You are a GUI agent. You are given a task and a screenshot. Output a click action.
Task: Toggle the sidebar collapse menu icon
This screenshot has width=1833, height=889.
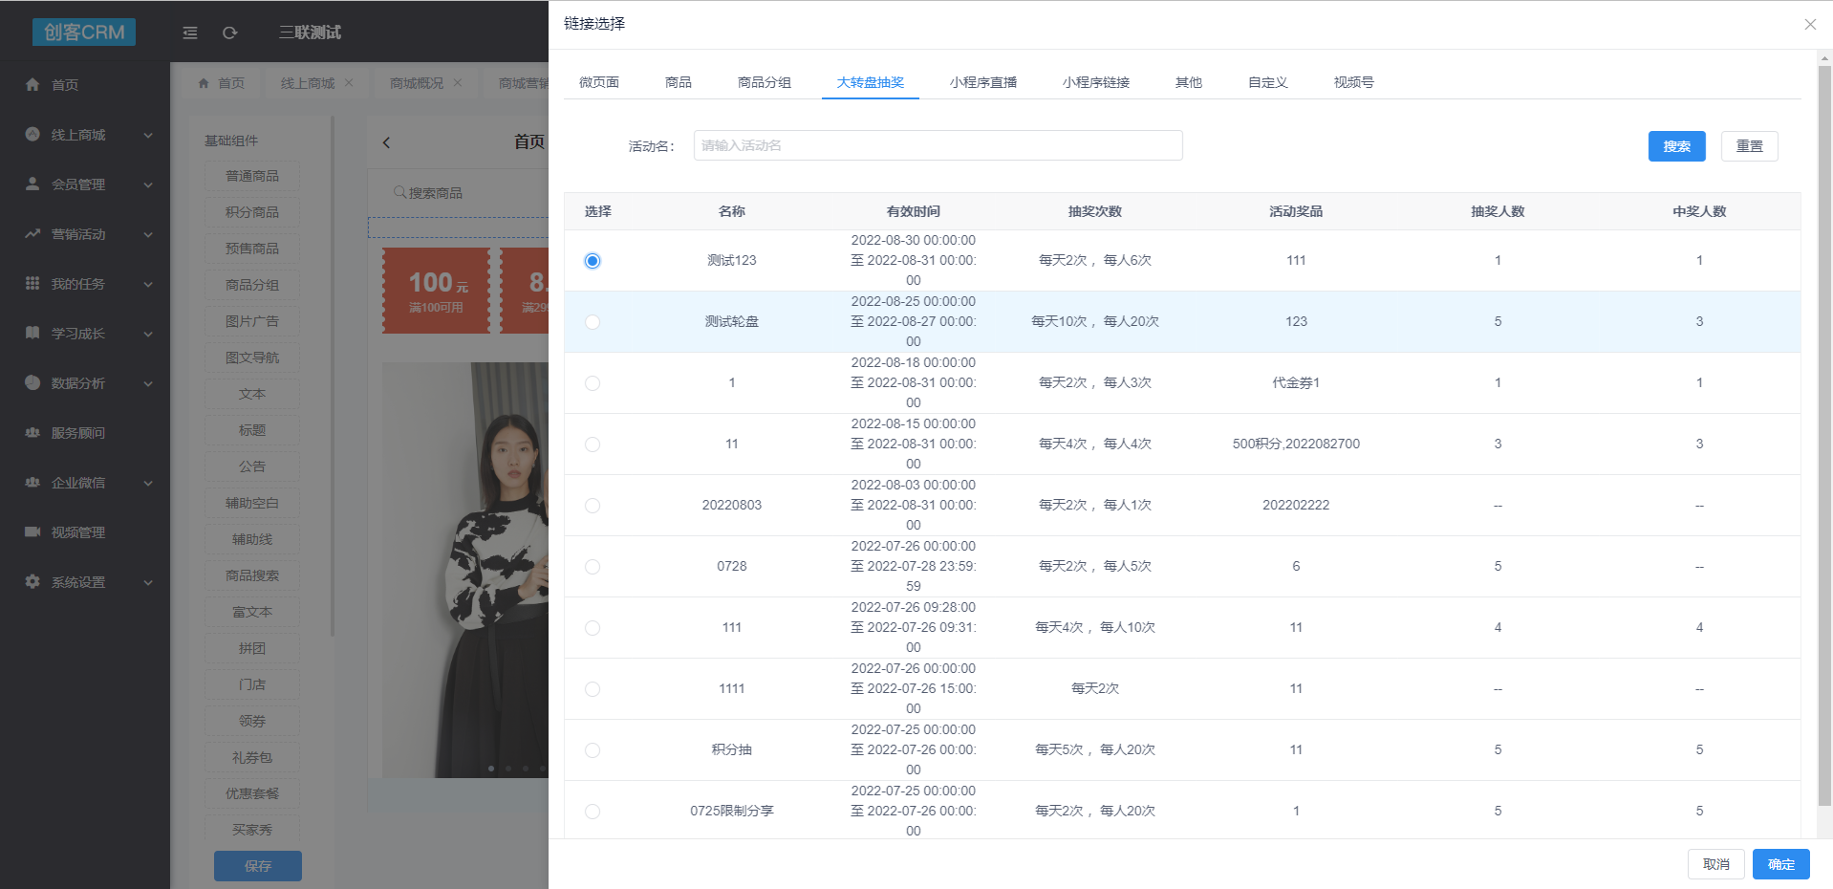click(190, 33)
